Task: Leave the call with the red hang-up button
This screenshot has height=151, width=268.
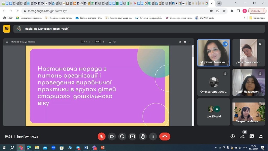Action: 165,136
